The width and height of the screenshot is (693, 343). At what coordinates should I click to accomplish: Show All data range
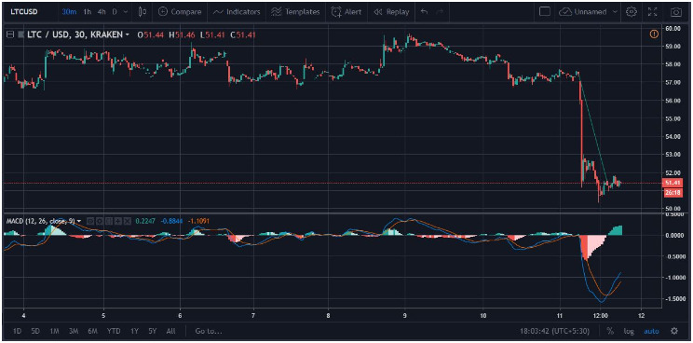[x=171, y=331]
